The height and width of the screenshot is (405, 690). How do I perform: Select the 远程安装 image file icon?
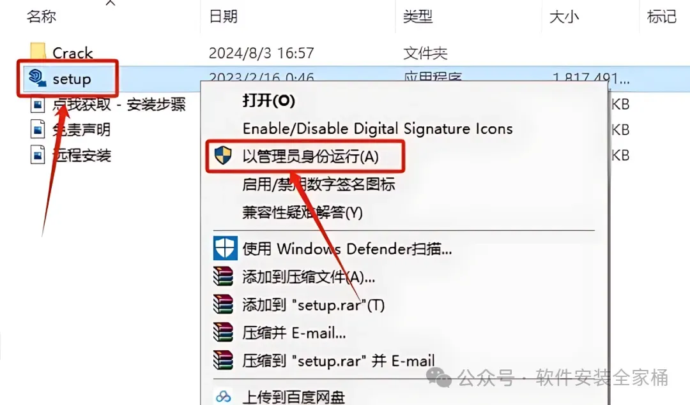(x=38, y=155)
